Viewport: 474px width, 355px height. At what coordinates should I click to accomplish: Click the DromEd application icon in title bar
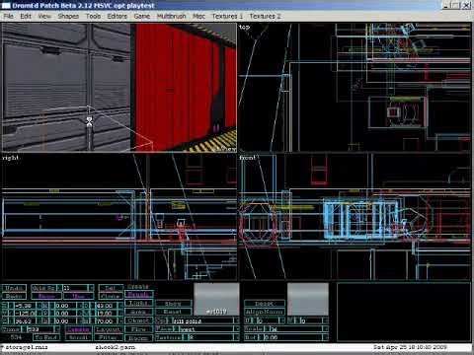(x=6, y=6)
